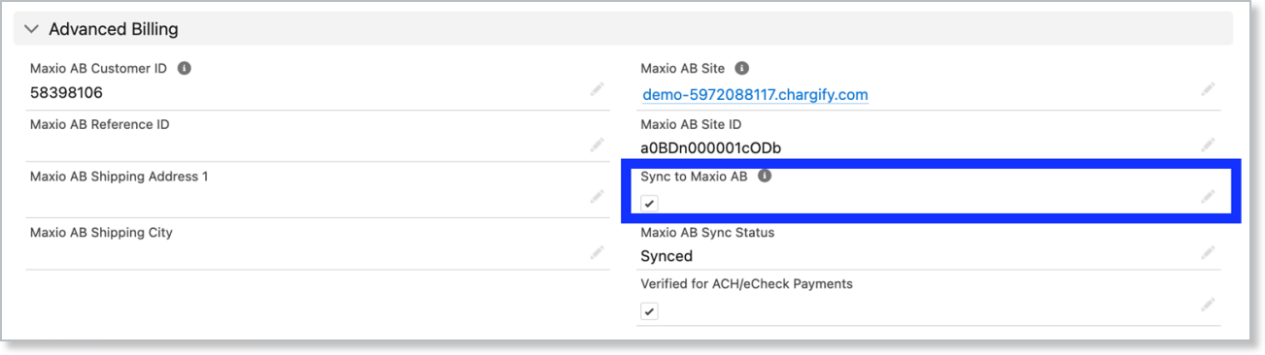Click the Maxio AB Shipping City label
Screen dimensions: 1265x355
coord(101,233)
